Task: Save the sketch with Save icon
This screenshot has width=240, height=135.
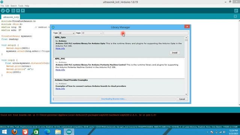Action: [23, 11]
